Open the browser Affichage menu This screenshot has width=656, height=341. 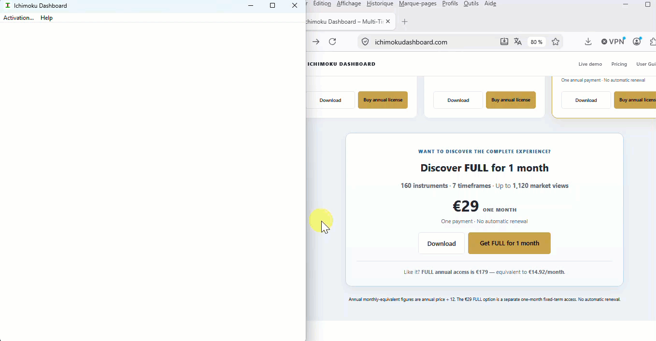[349, 3]
